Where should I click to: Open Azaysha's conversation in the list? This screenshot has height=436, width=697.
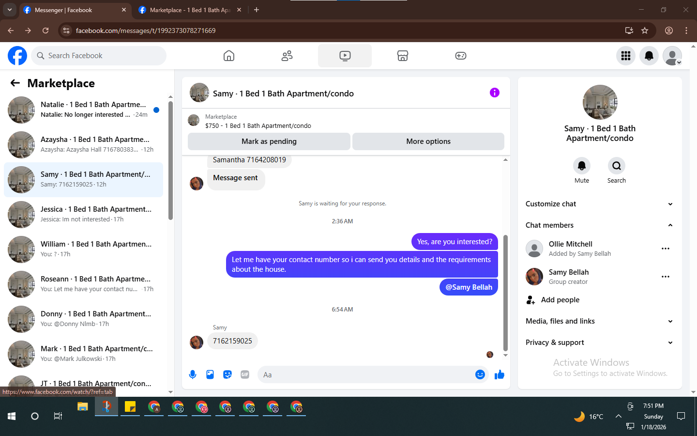83,144
